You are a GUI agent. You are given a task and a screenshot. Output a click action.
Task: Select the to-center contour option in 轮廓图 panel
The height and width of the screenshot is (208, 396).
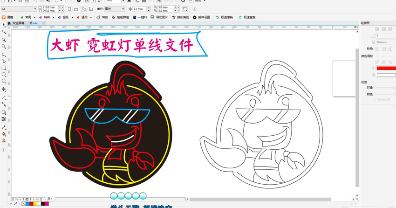point(377,29)
